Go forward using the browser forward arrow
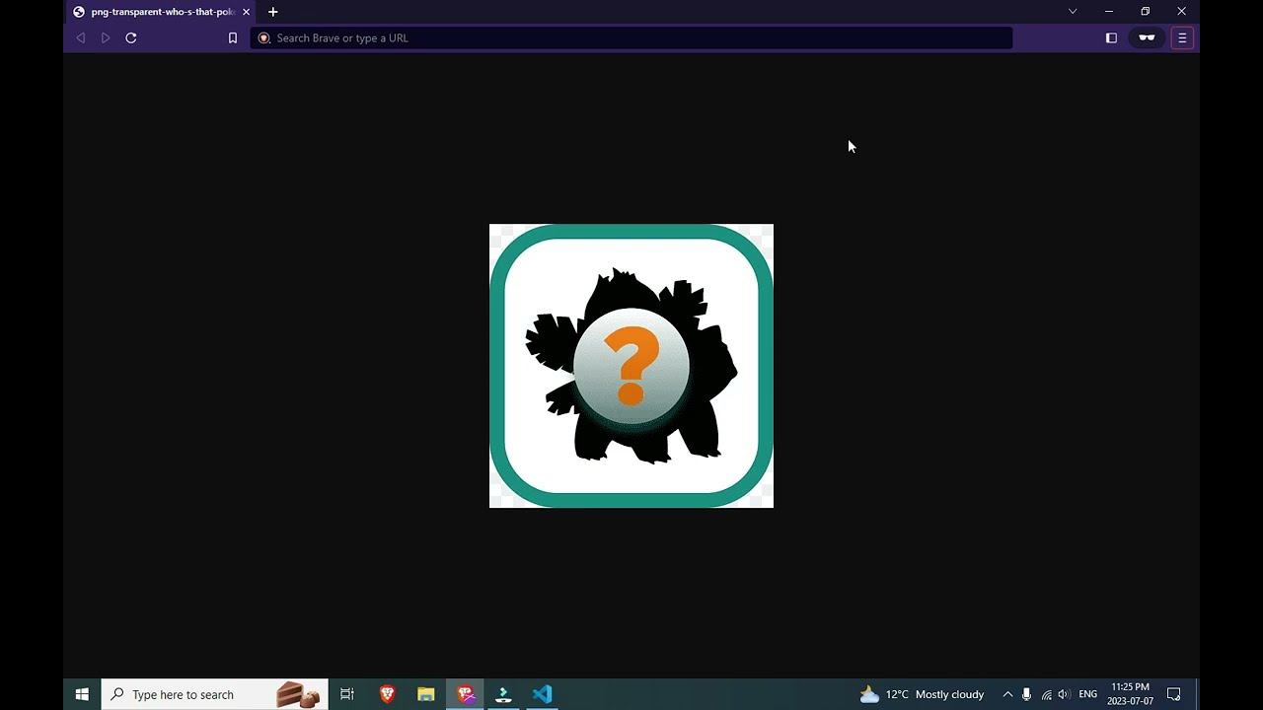This screenshot has width=1263, height=710. (106, 37)
